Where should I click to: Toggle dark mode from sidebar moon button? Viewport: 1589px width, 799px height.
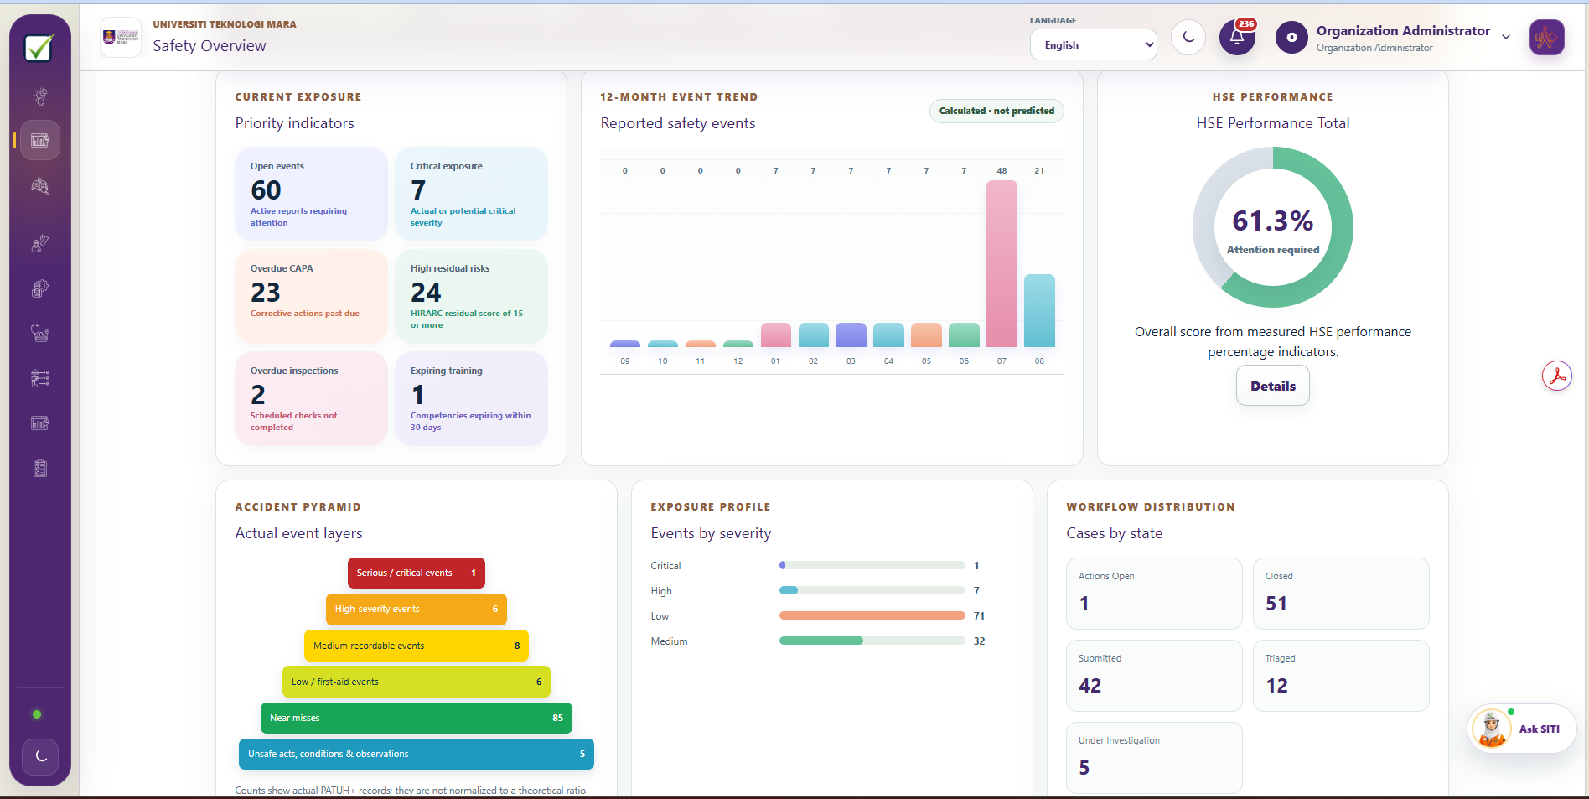[x=40, y=756]
